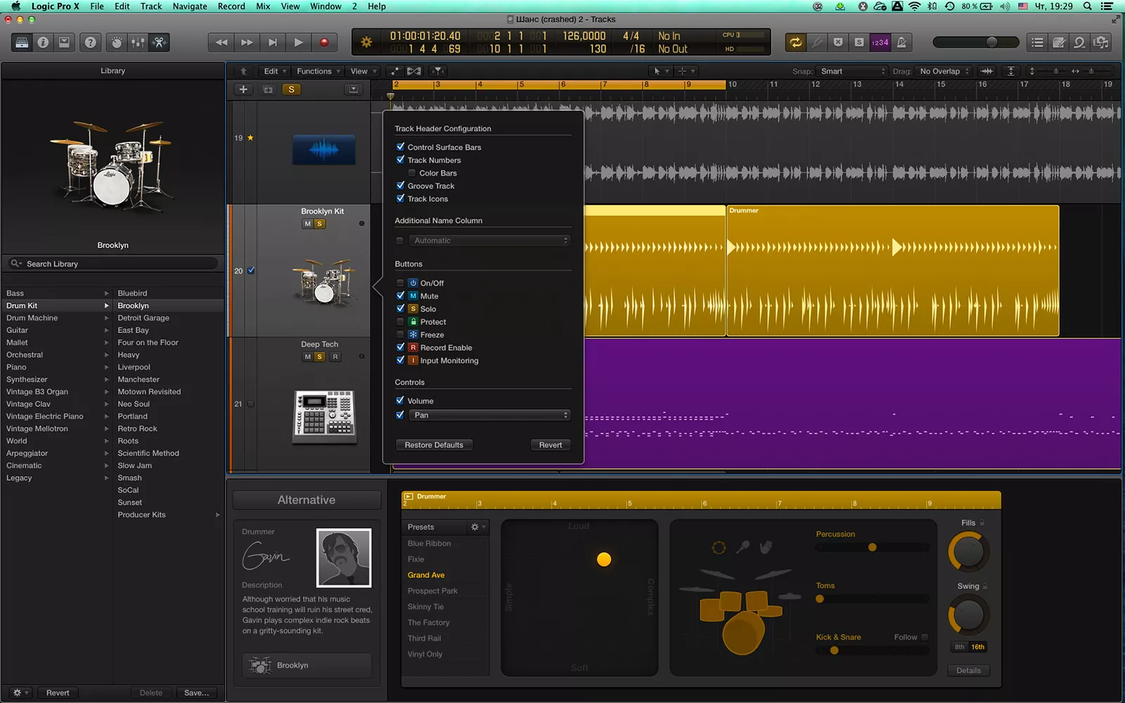Click the Restore Defaults button
This screenshot has height=703, width=1125.
click(434, 445)
